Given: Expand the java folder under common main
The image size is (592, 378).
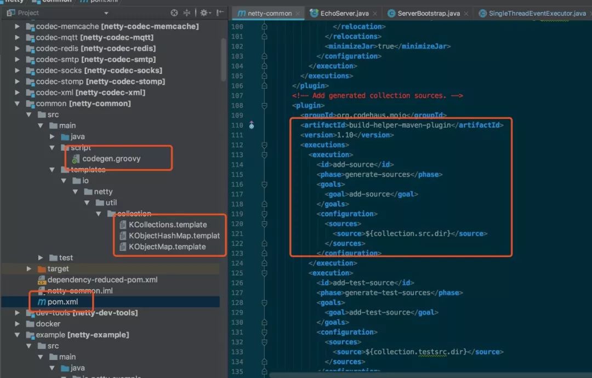Looking at the screenshot, I should pyautogui.click(x=52, y=136).
